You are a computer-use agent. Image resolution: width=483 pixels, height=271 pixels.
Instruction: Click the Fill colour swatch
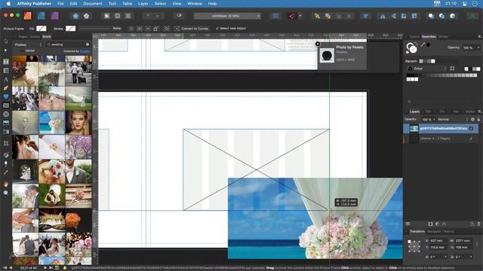click(x=42, y=29)
